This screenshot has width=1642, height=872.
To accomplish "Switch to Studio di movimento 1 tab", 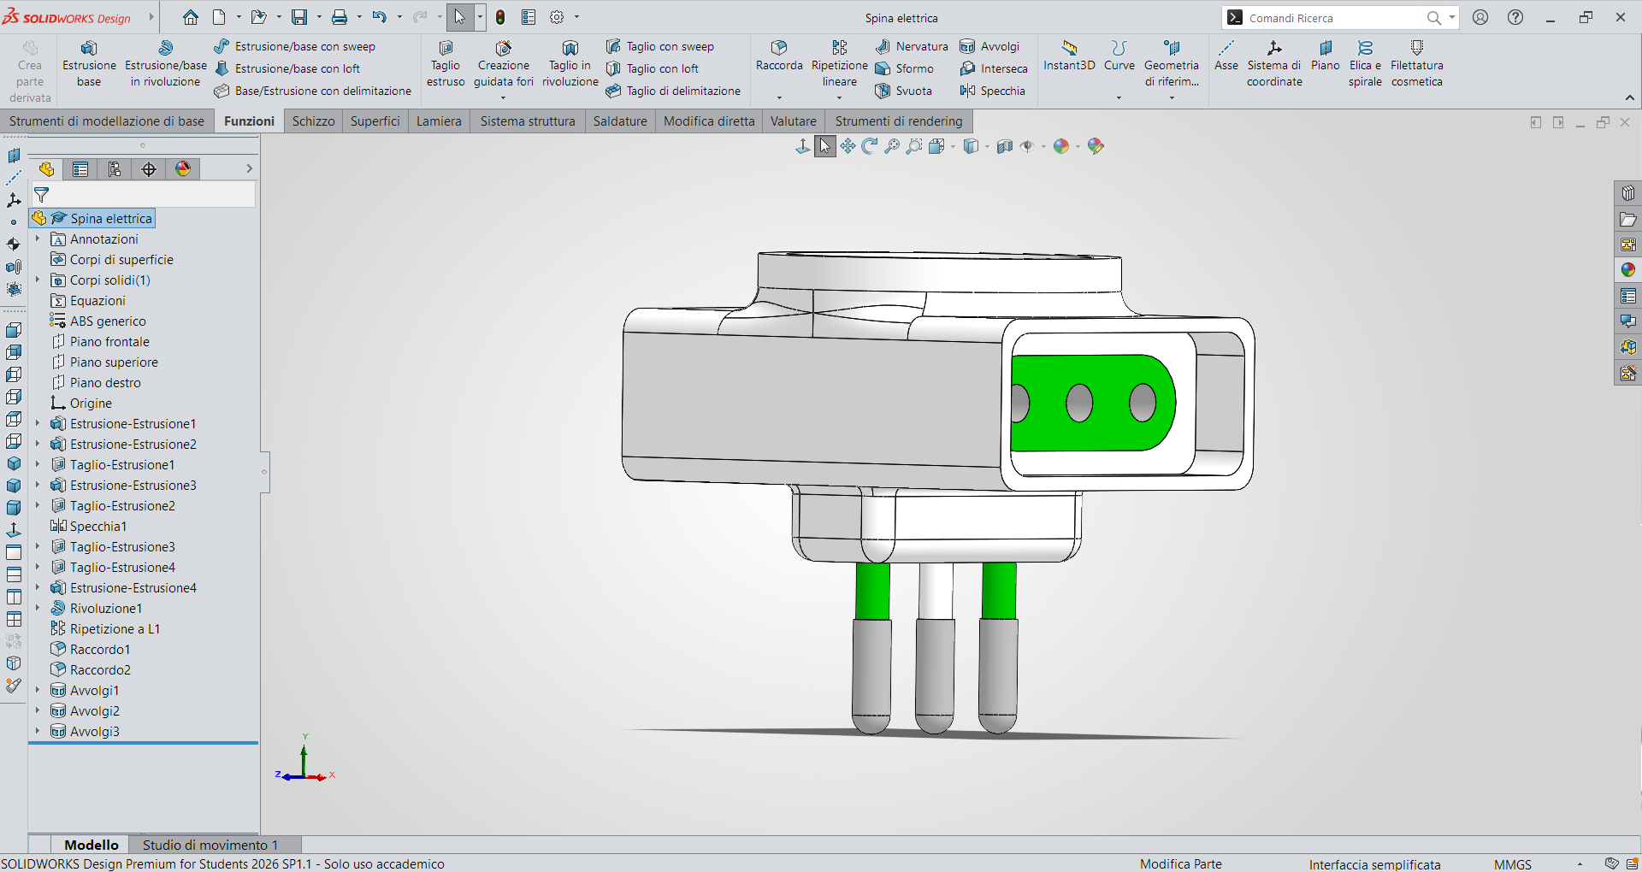I will pyautogui.click(x=210, y=845).
